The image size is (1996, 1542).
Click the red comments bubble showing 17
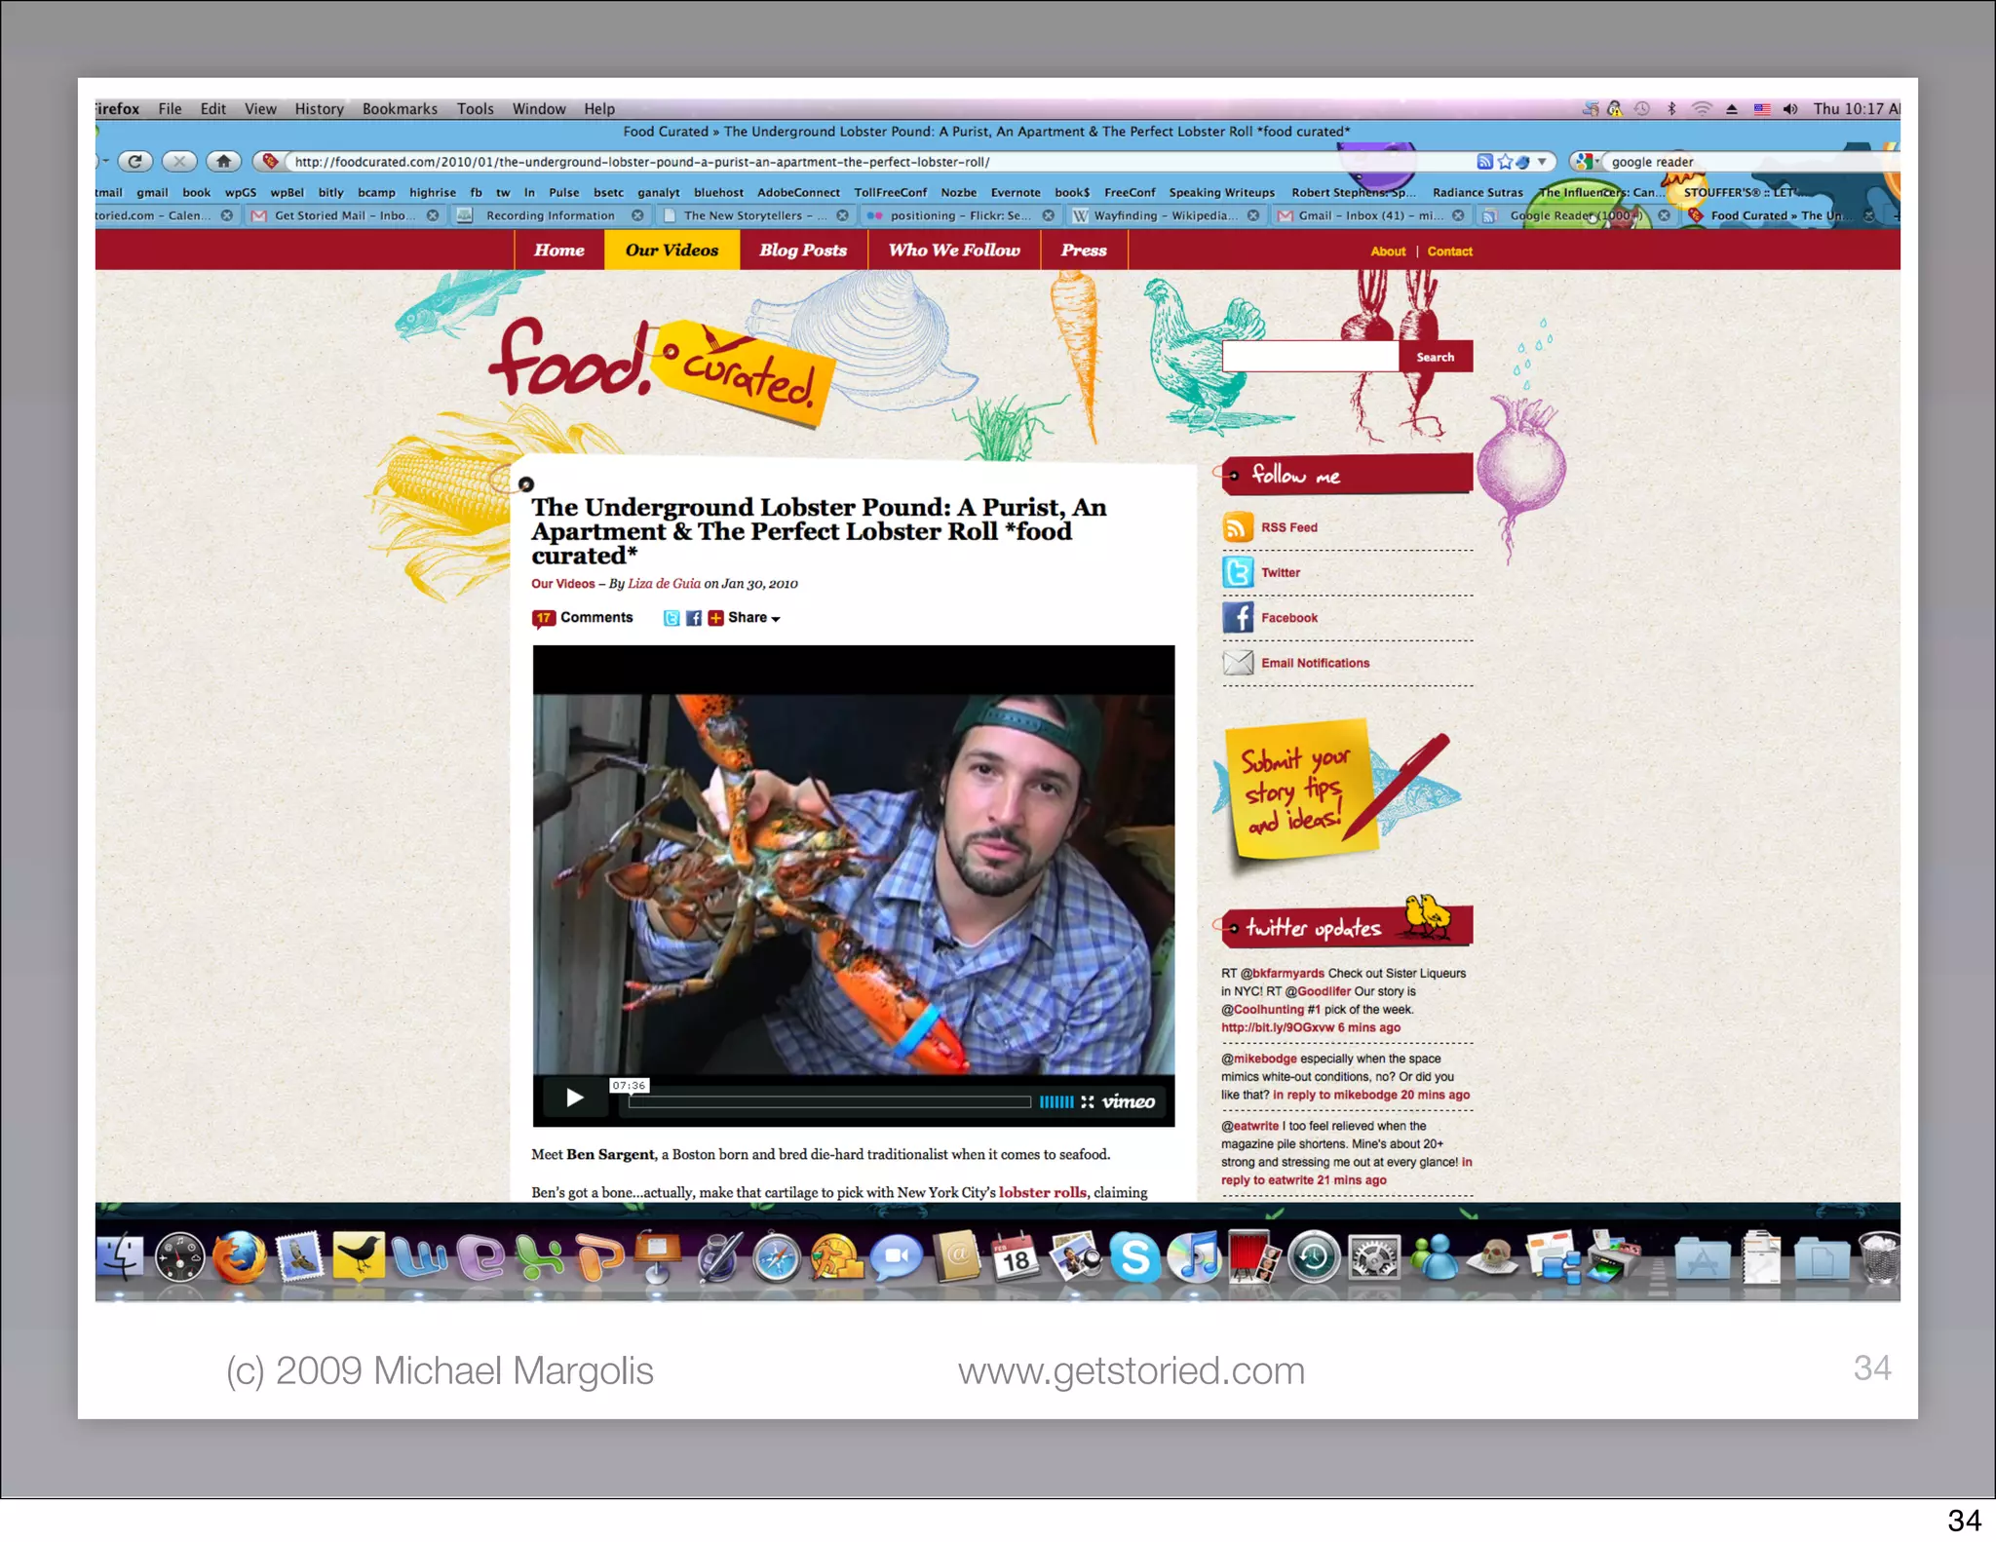[544, 618]
